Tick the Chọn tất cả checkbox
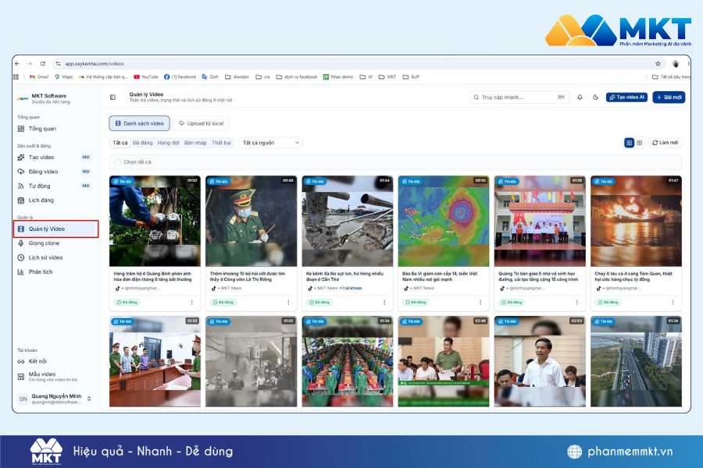This screenshot has width=703, height=468. 118,162
